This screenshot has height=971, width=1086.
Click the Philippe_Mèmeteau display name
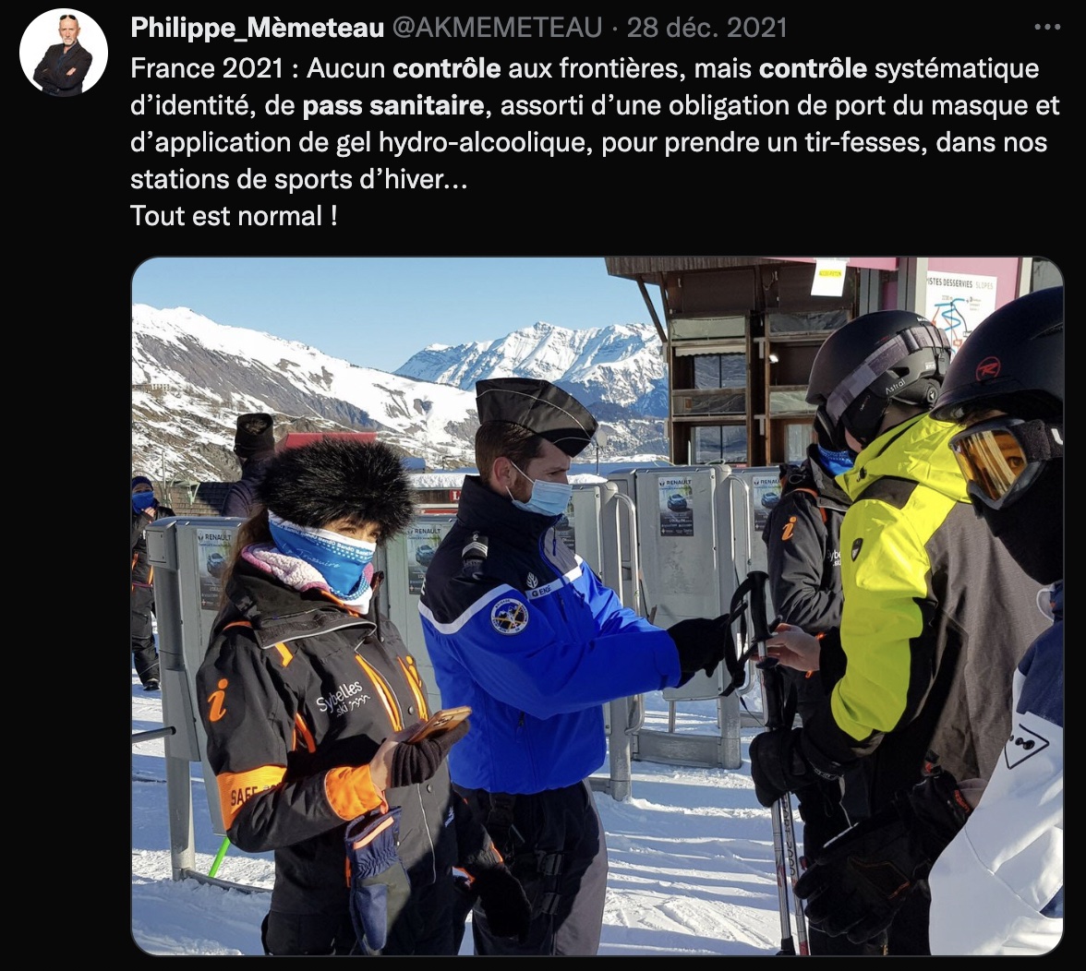click(x=257, y=28)
